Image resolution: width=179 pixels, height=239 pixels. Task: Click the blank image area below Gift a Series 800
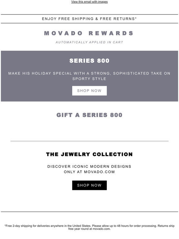click(89, 129)
